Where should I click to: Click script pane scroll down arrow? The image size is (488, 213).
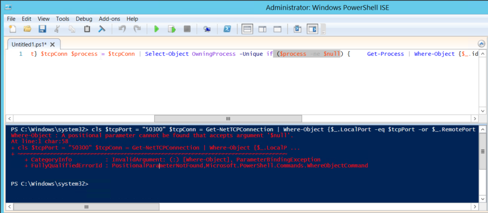pos(482,111)
